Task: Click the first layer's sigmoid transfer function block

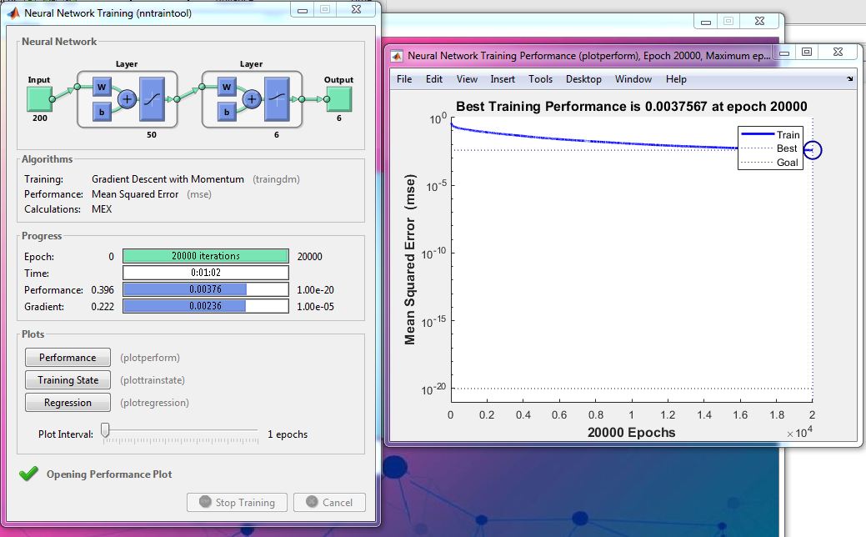Action: [152, 99]
